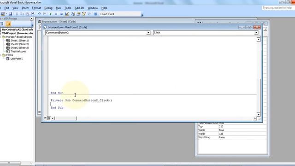Click the code window scroll right arrow
The width and height of the screenshot is (295, 166).
tap(255, 118)
